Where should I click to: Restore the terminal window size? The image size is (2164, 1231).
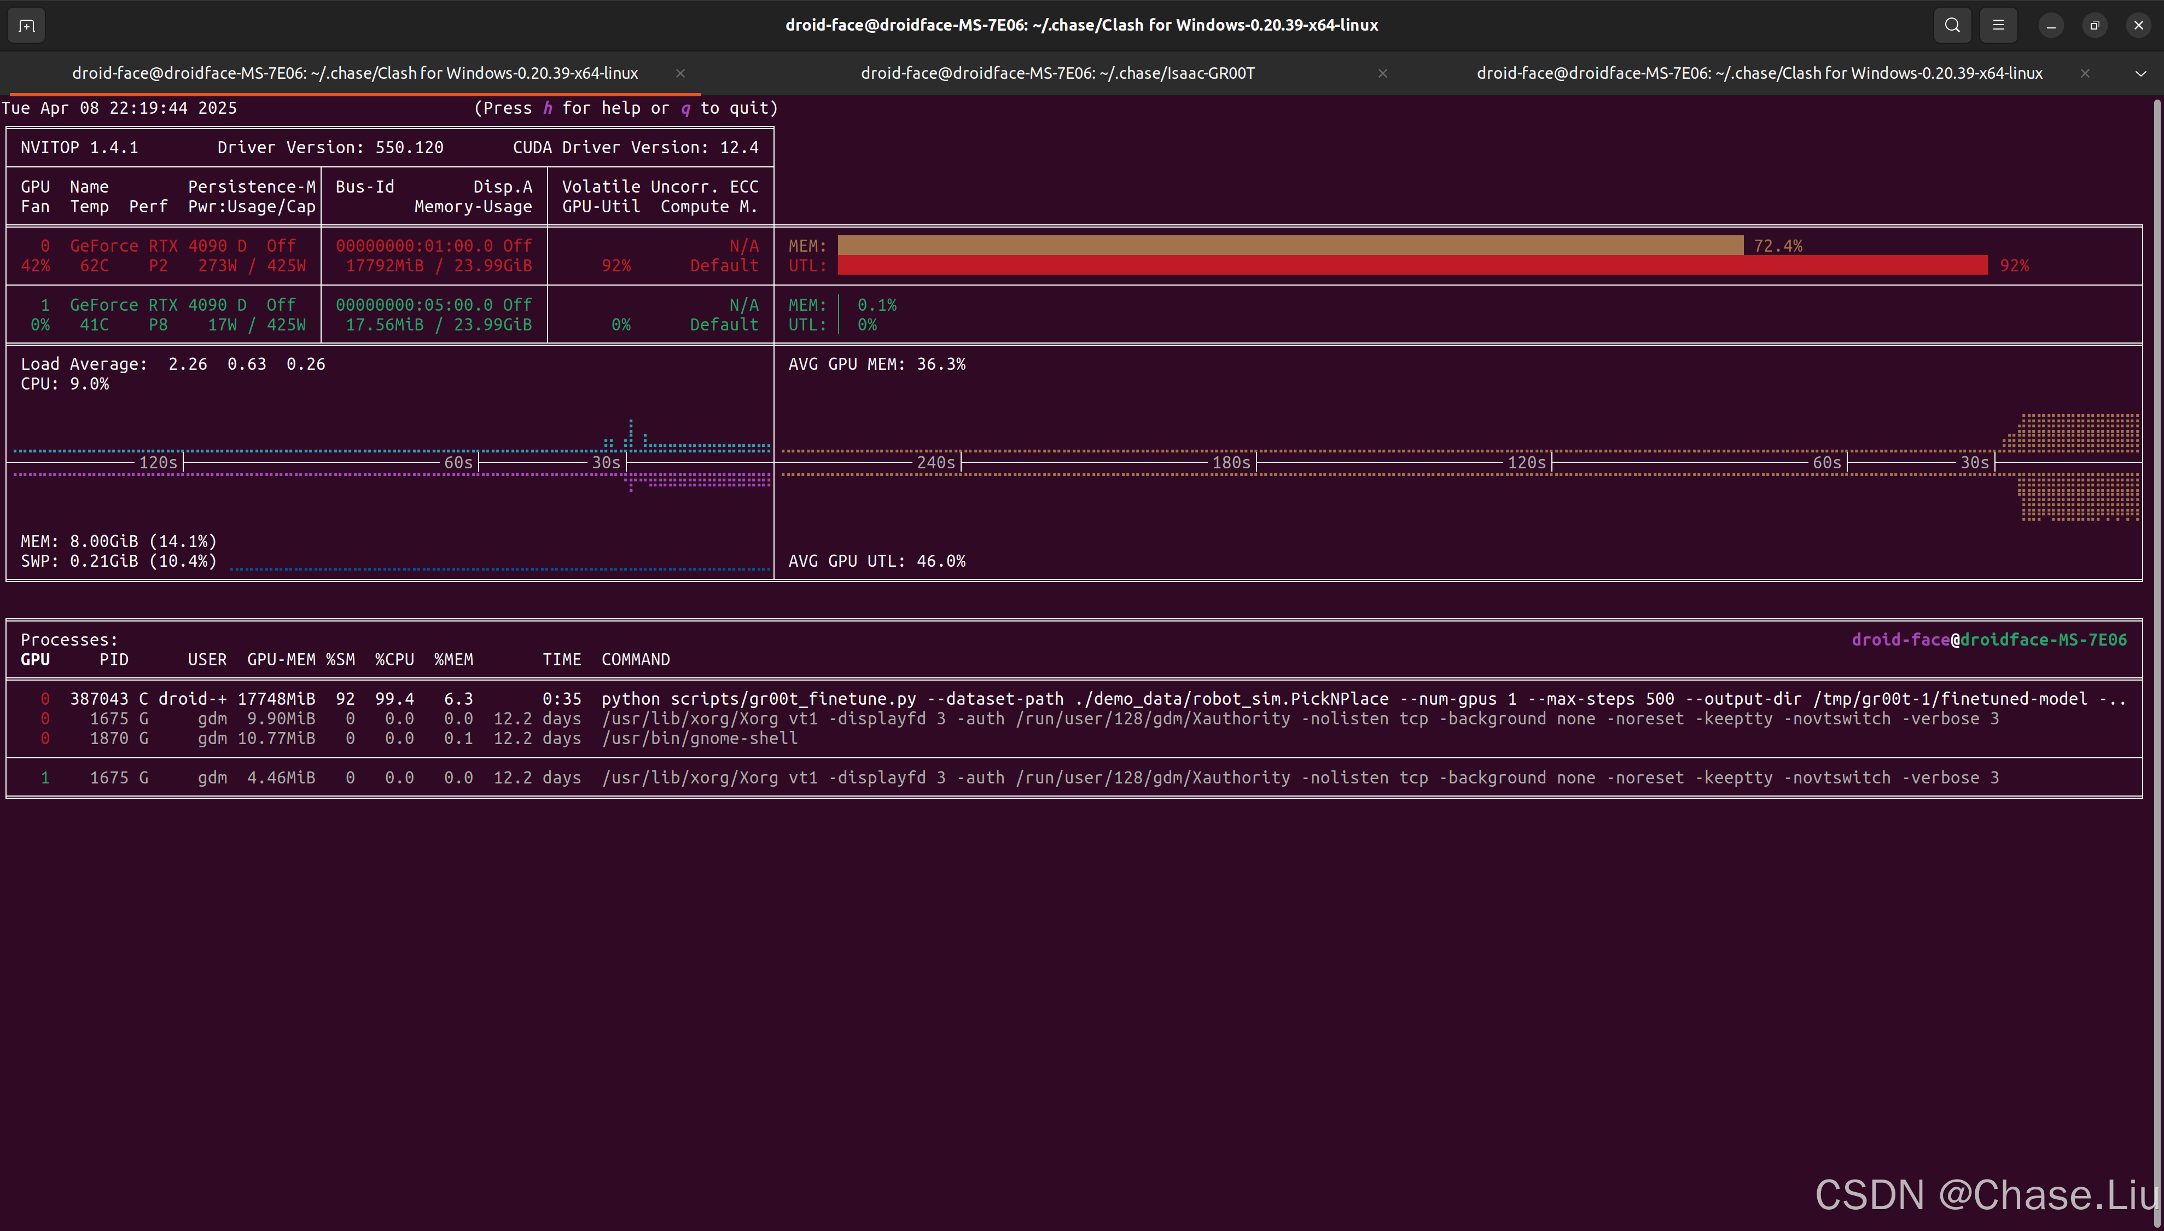tap(2095, 25)
